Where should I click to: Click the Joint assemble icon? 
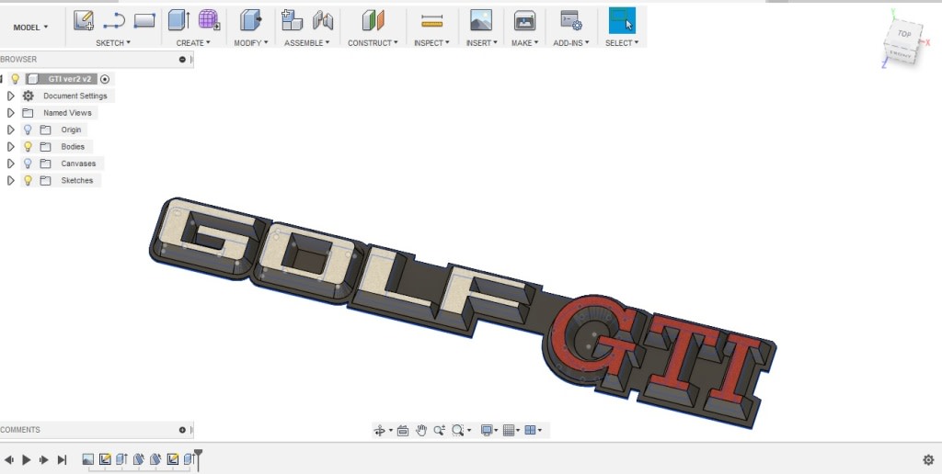pyautogui.click(x=323, y=21)
